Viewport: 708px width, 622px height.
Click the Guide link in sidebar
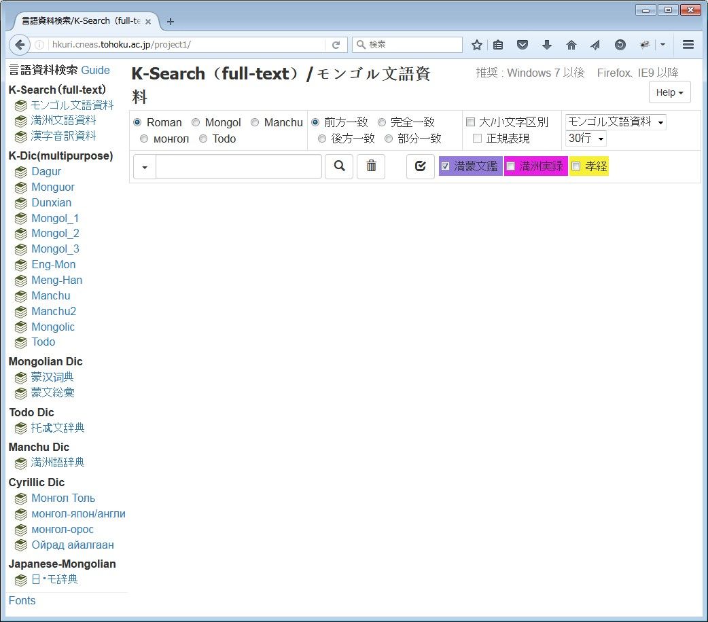(x=95, y=70)
